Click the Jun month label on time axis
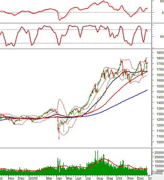The height and width of the screenshot is (180, 164). [x=78, y=178]
